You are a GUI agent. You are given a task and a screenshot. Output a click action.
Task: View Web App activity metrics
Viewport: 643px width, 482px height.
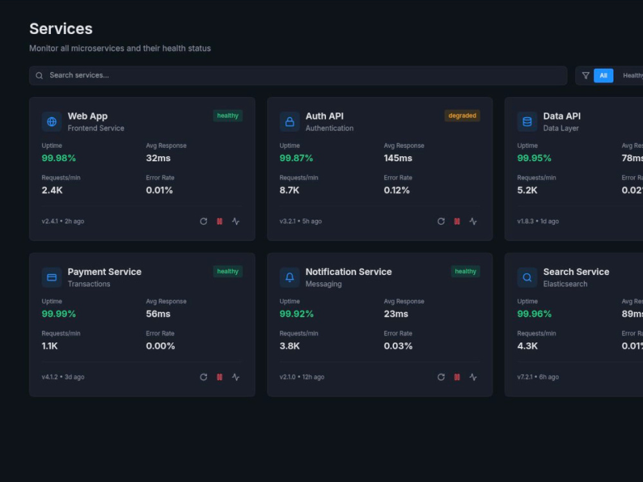(x=236, y=221)
